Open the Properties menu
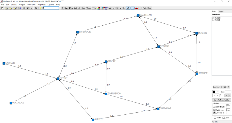The image size is (232, 123). point(41,5)
